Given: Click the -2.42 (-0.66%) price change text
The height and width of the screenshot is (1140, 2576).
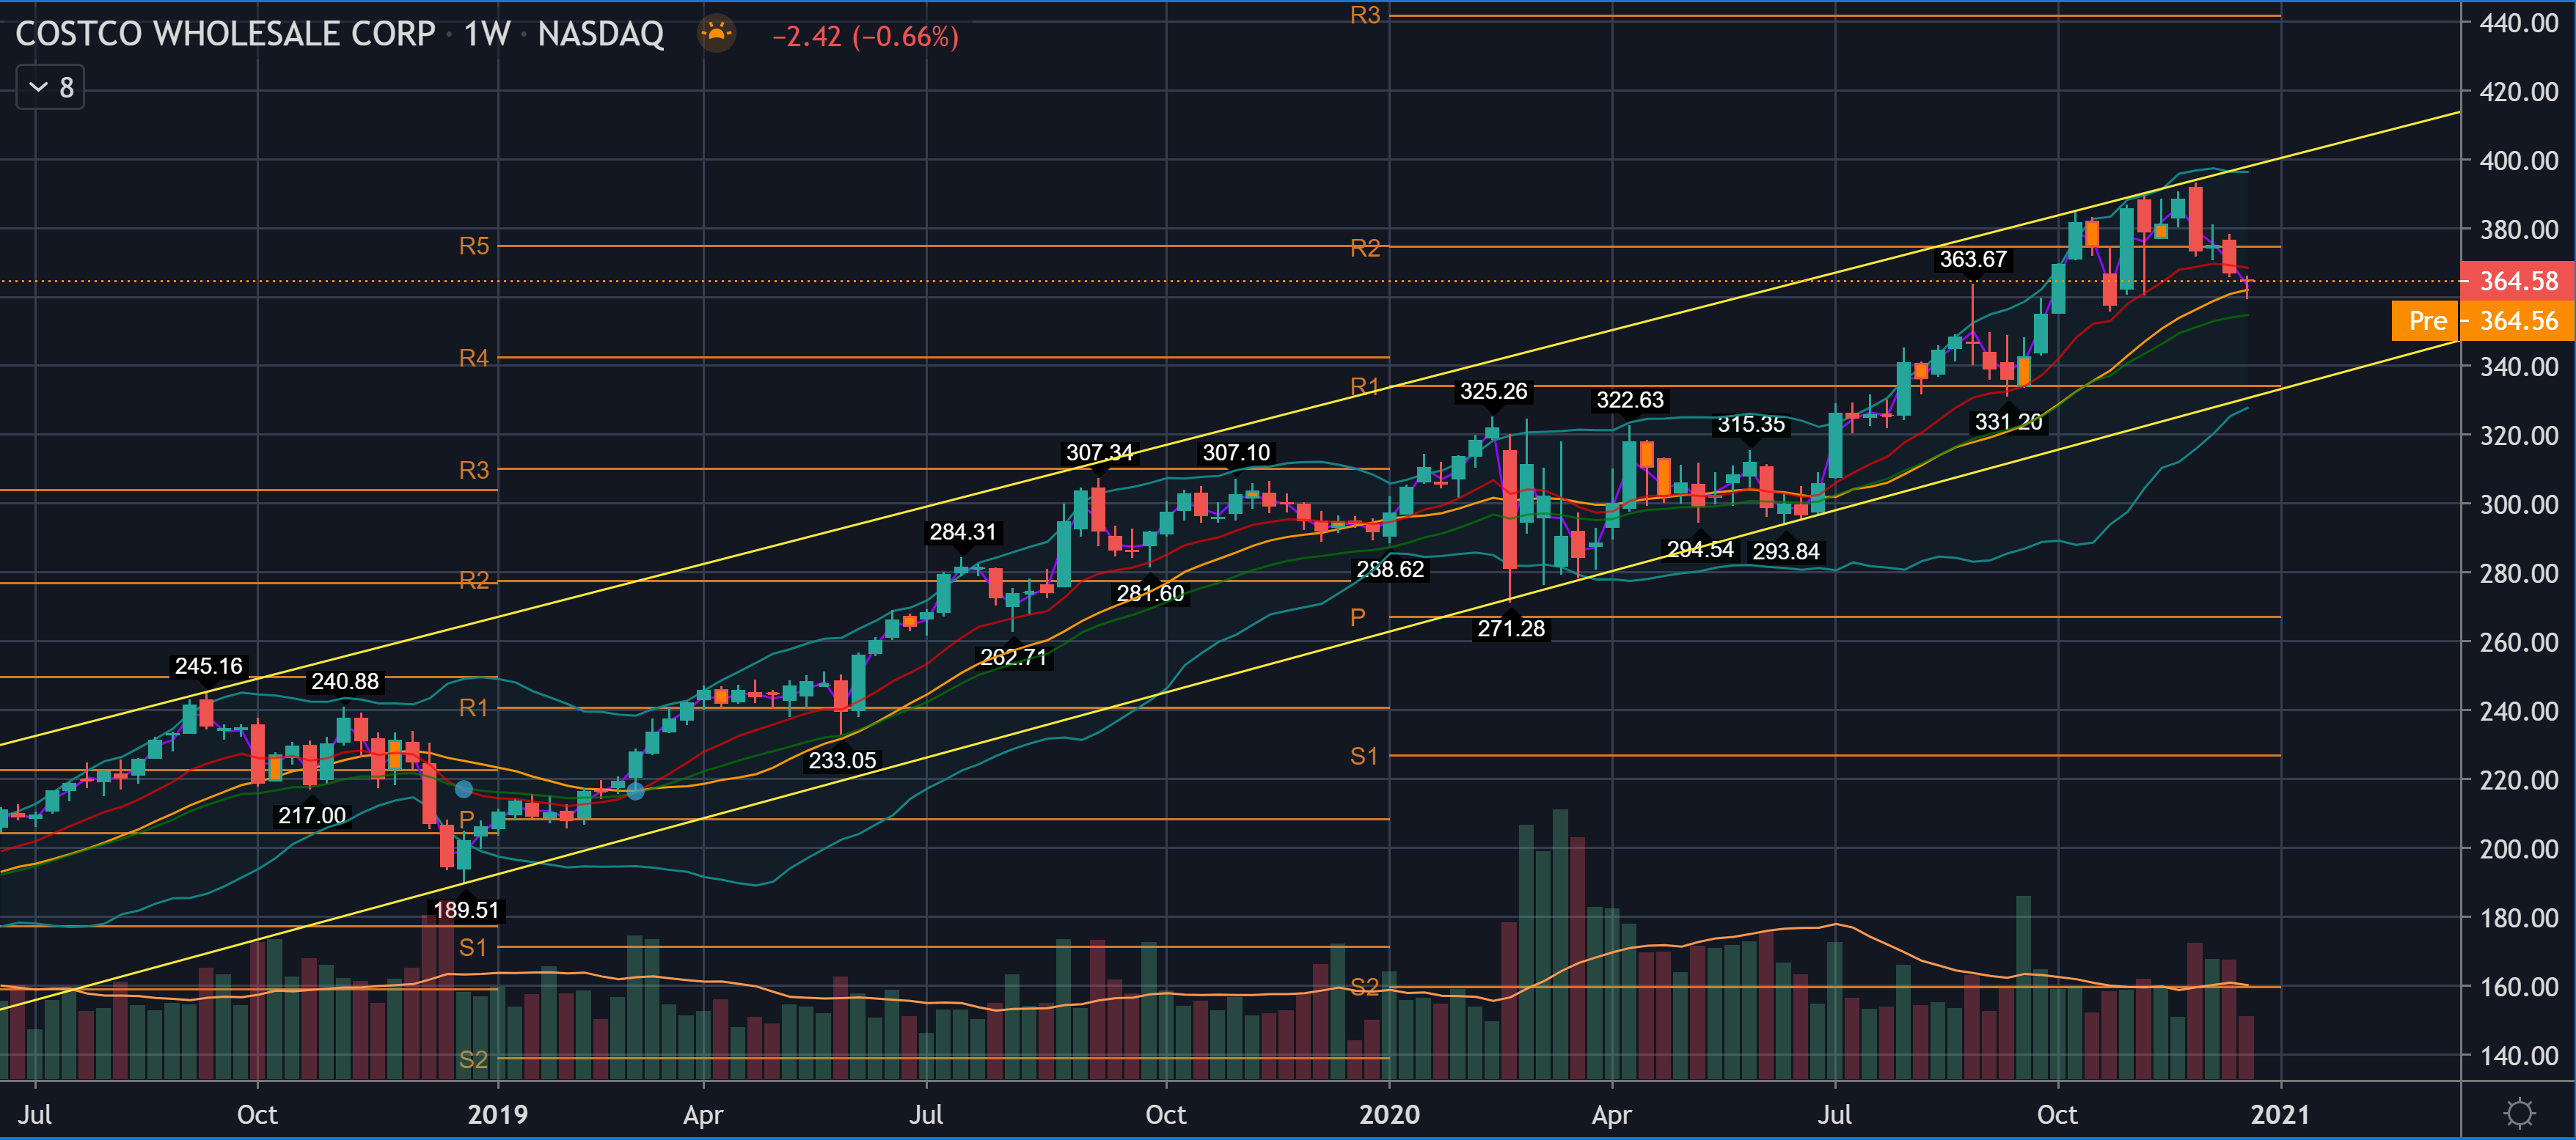Looking at the screenshot, I should 865,37.
